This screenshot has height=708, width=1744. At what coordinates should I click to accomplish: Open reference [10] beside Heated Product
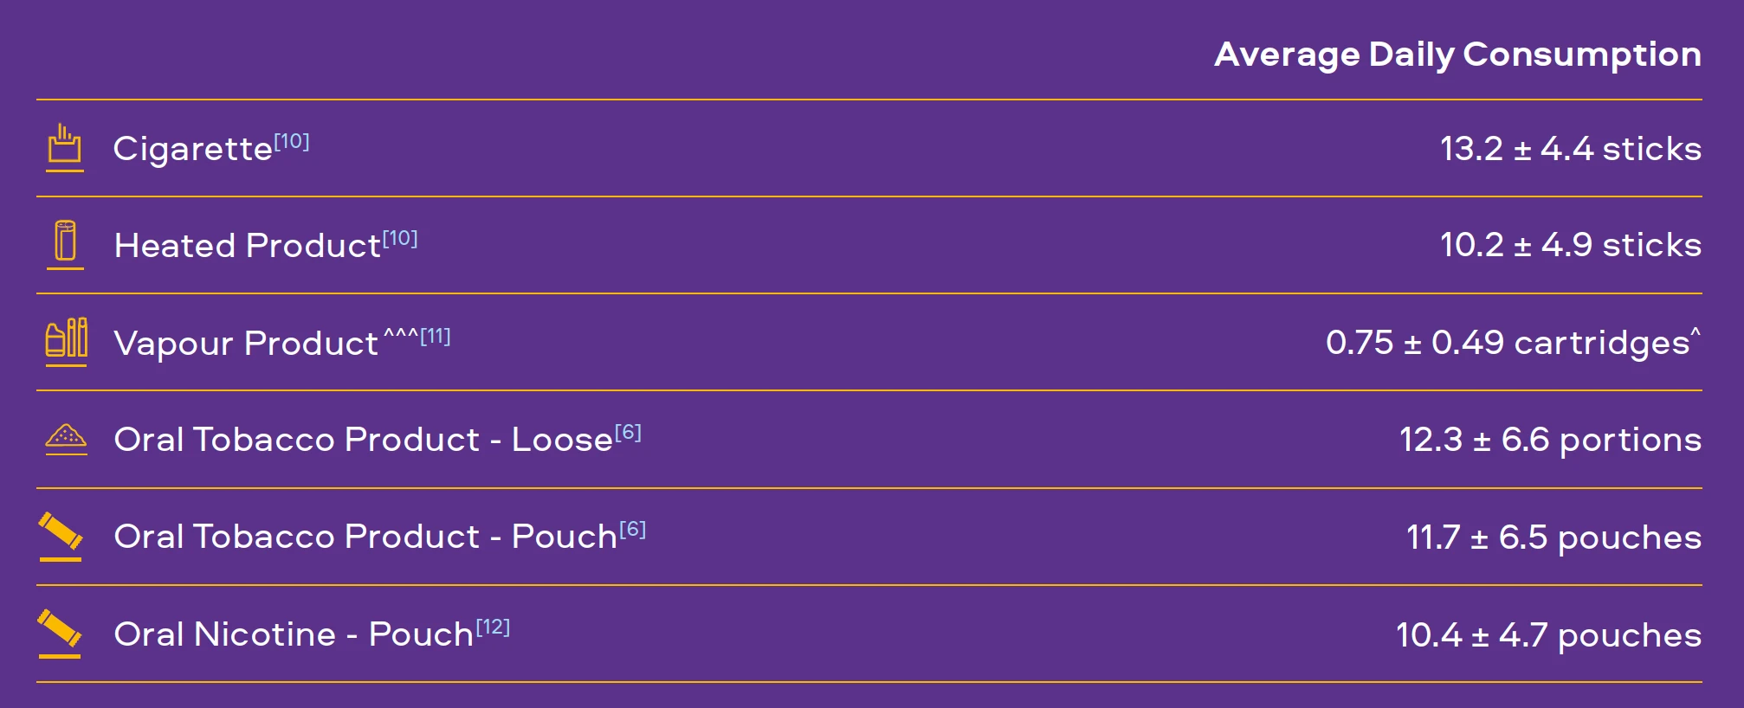pyautogui.click(x=400, y=238)
